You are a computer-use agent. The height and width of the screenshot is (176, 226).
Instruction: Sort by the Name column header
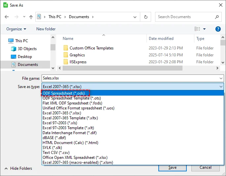pos(68,39)
